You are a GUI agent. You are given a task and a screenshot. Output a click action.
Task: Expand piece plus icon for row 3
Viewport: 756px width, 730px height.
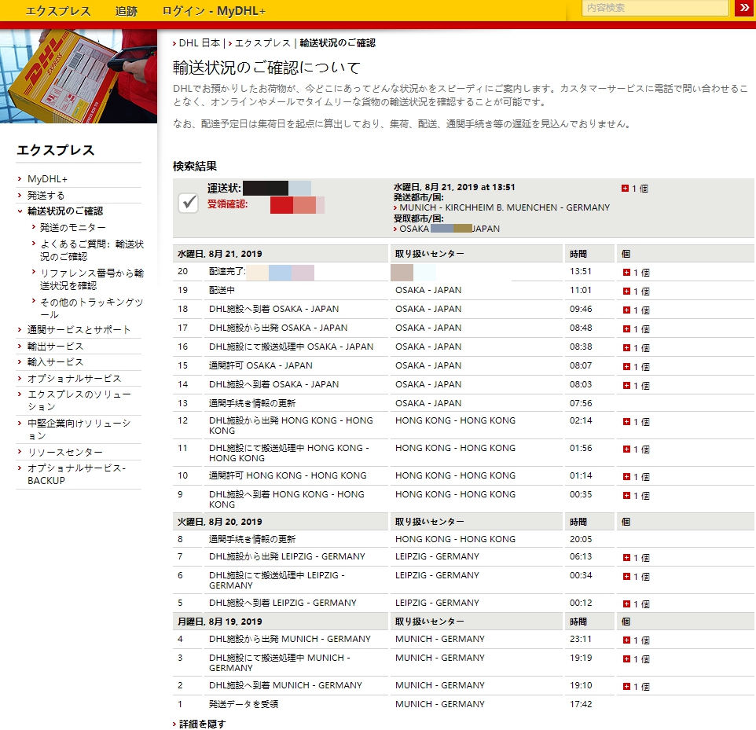(x=626, y=658)
